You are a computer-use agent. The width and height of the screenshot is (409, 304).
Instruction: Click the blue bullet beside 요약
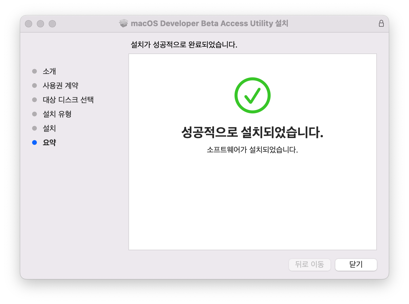(x=34, y=142)
